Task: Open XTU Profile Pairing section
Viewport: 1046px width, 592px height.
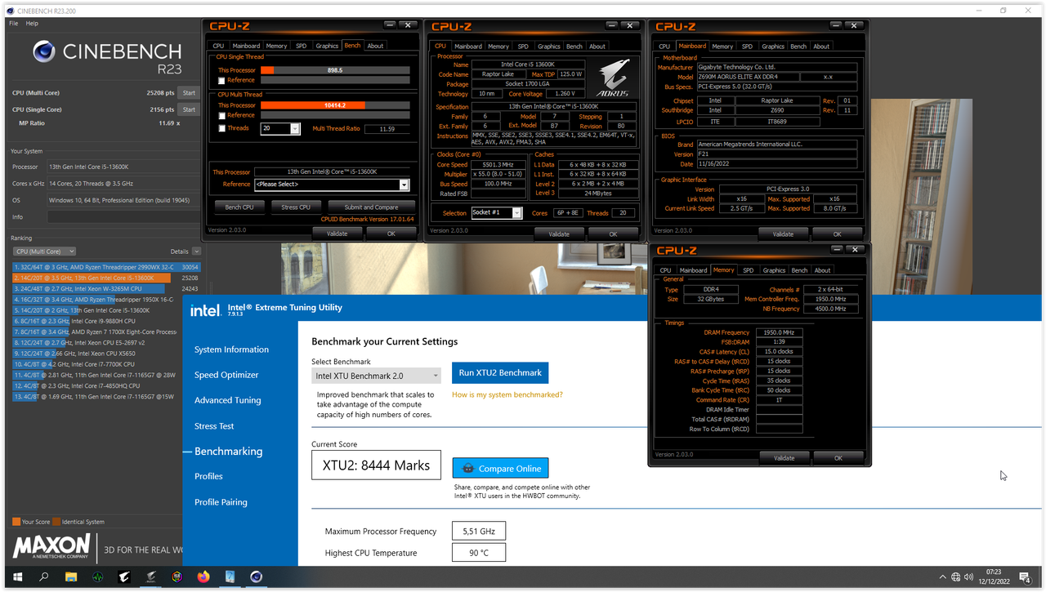Action: (221, 502)
